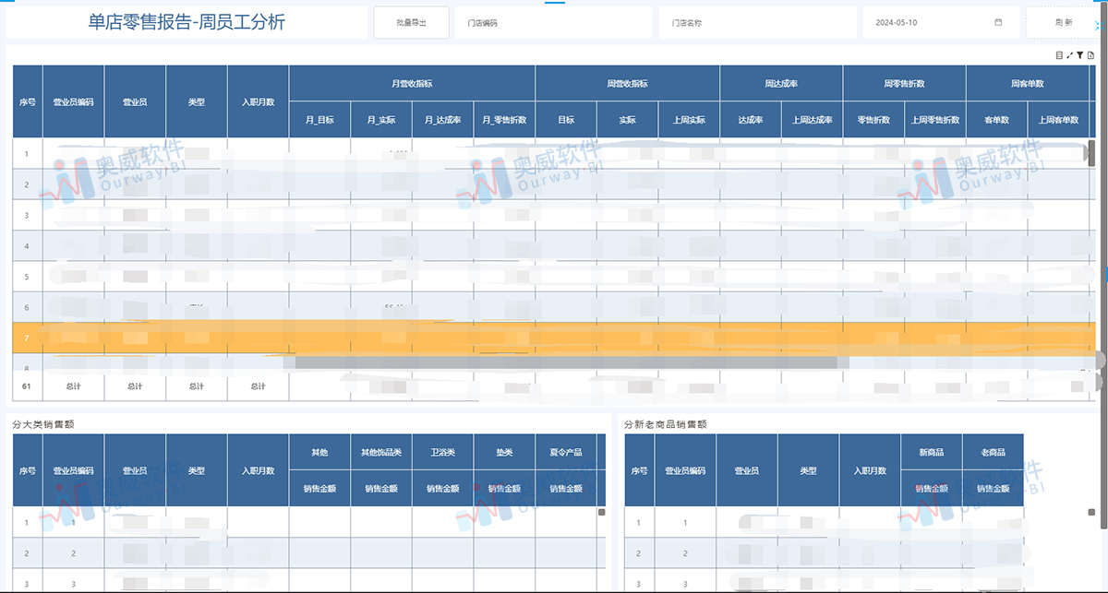
Task: Click 销售金额 under the 卫浴类 header
Action: [442, 489]
